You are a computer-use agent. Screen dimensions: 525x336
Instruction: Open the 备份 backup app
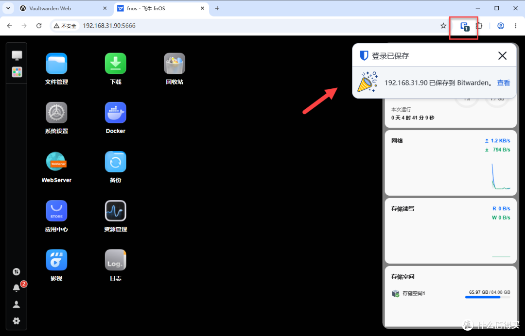(x=116, y=162)
